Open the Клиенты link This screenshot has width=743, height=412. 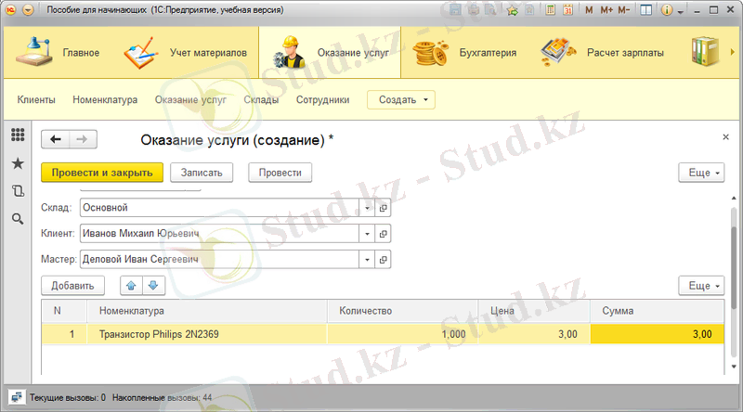(36, 100)
